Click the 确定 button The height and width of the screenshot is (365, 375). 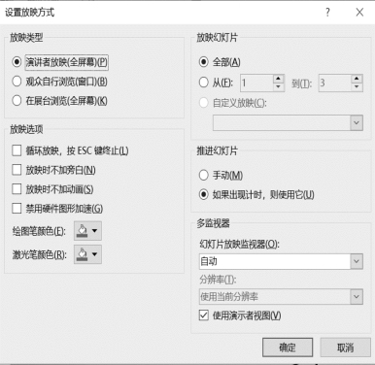tap(288, 348)
